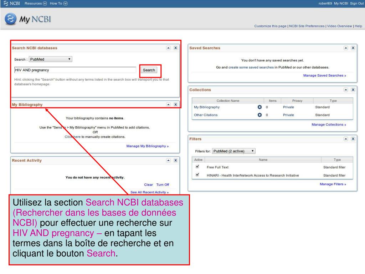Uncheck the Free Full Text filter
The image size is (365, 274).
click(x=197, y=167)
